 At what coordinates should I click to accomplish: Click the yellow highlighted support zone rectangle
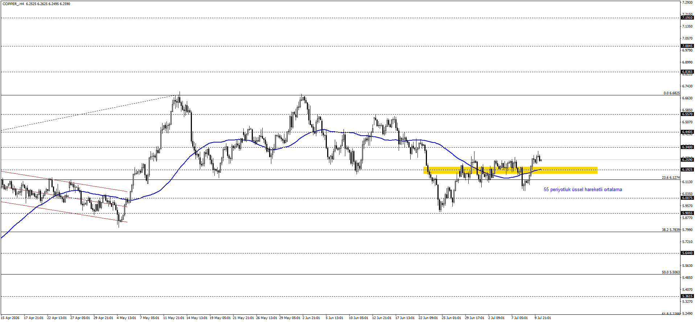[510, 170]
